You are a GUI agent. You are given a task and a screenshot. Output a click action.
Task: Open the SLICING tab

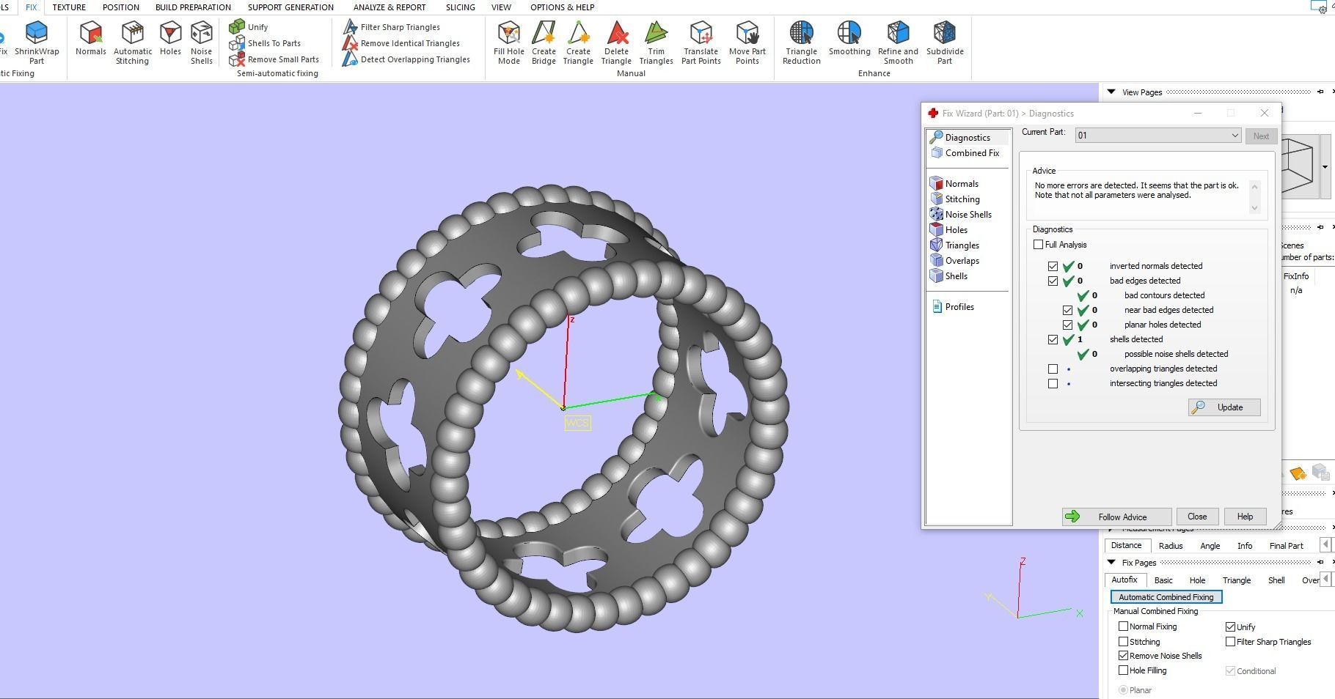click(460, 7)
